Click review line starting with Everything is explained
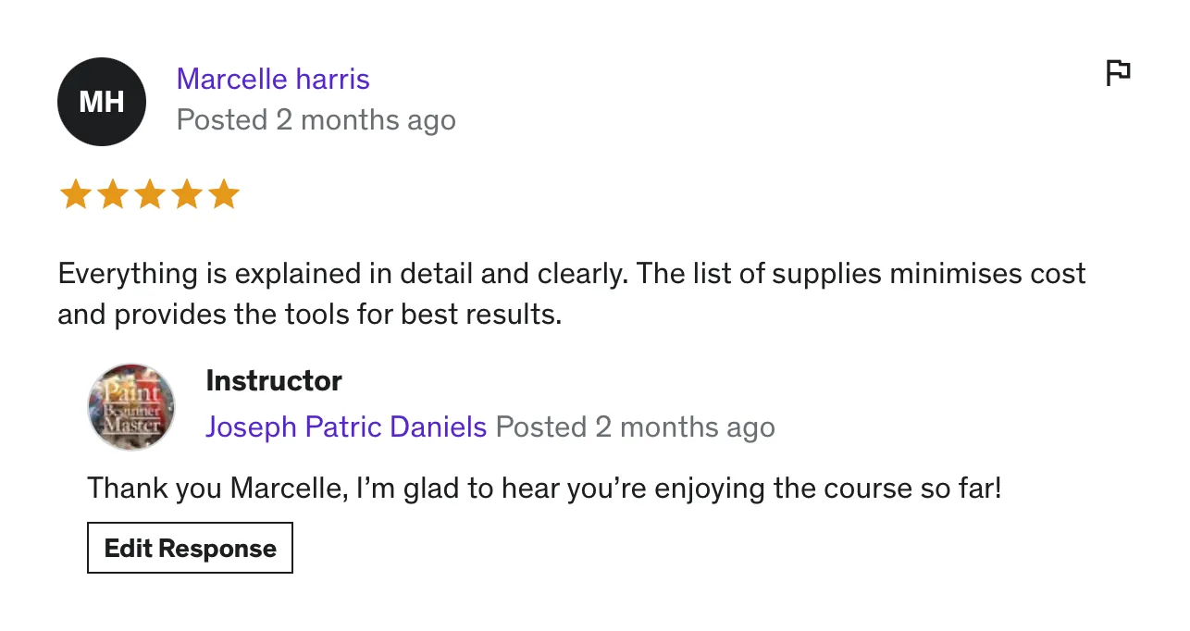Image resolution: width=1190 pixels, height=631 pixels. click(x=572, y=274)
